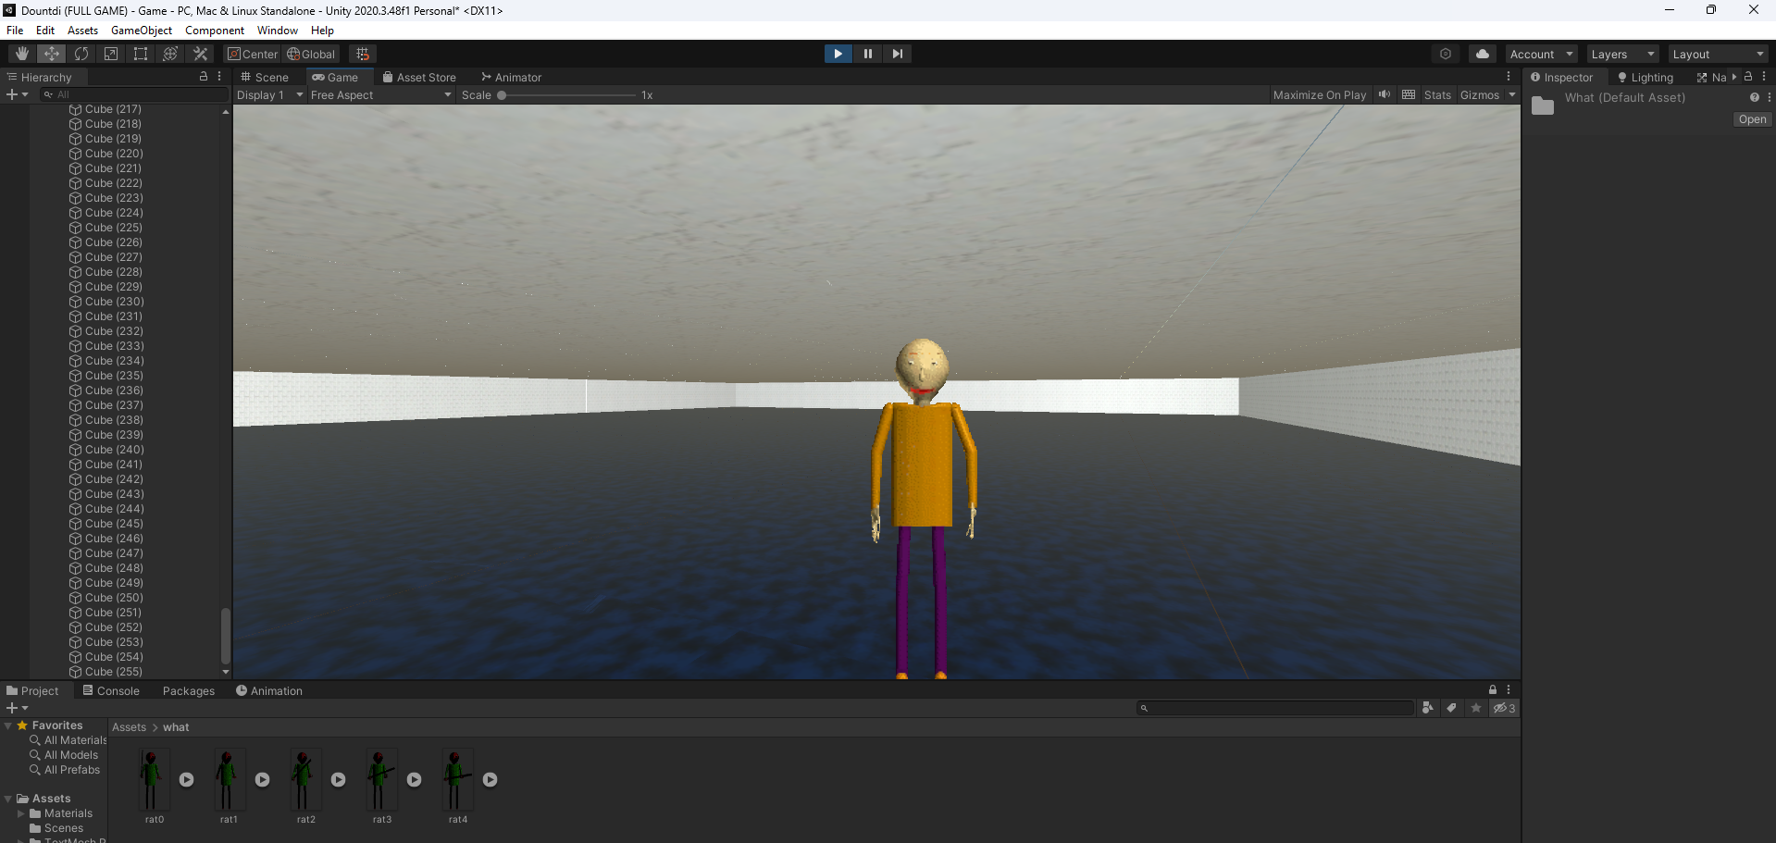Toggle grid snapping icon in toolbar
The height and width of the screenshot is (843, 1776).
click(363, 54)
